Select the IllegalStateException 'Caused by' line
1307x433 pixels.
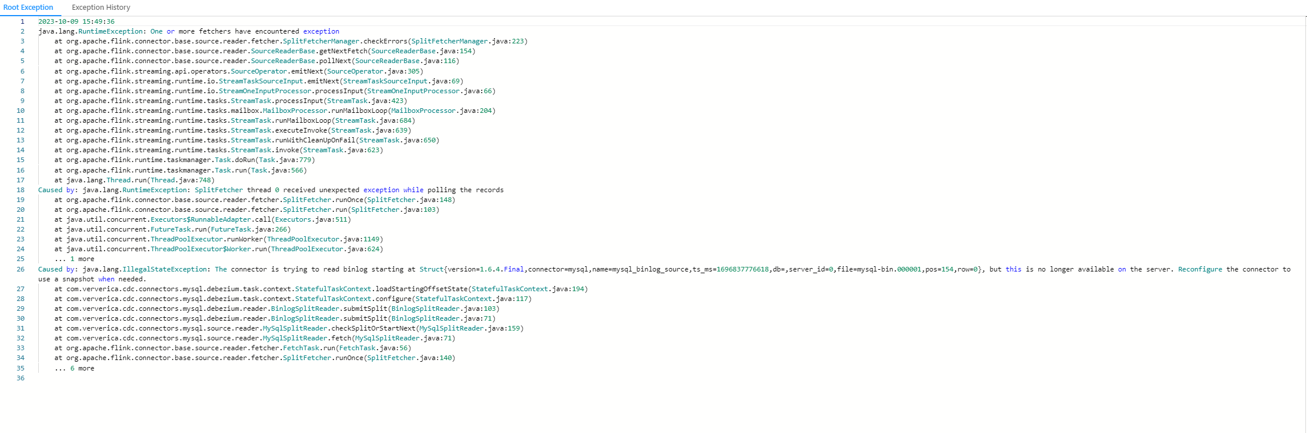[665, 274]
